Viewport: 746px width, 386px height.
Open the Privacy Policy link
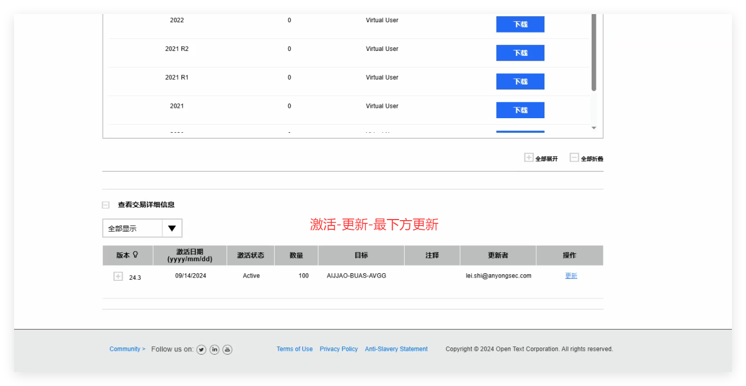pyautogui.click(x=339, y=349)
